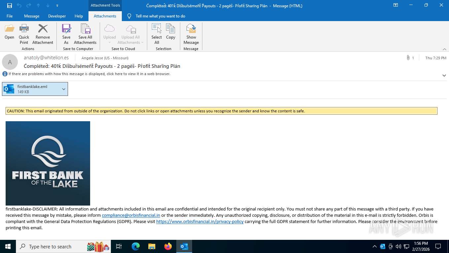Image resolution: width=449 pixels, height=253 pixels.
Task: Click Save All Attachments
Action: click(x=85, y=34)
